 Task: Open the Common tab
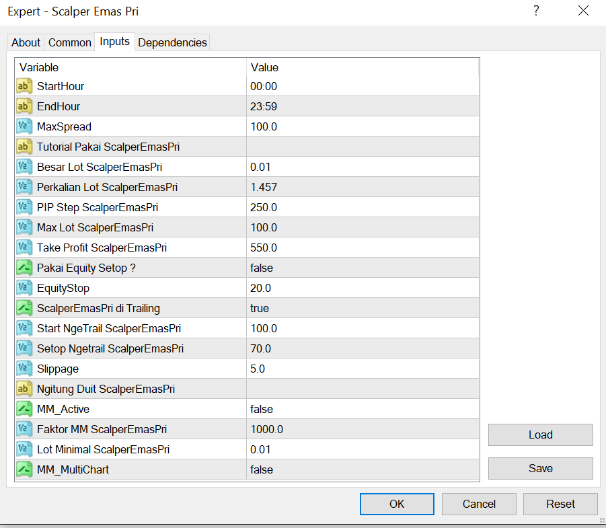(69, 42)
